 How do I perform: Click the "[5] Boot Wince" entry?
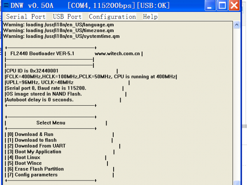pyautogui.click(x=25, y=163)
